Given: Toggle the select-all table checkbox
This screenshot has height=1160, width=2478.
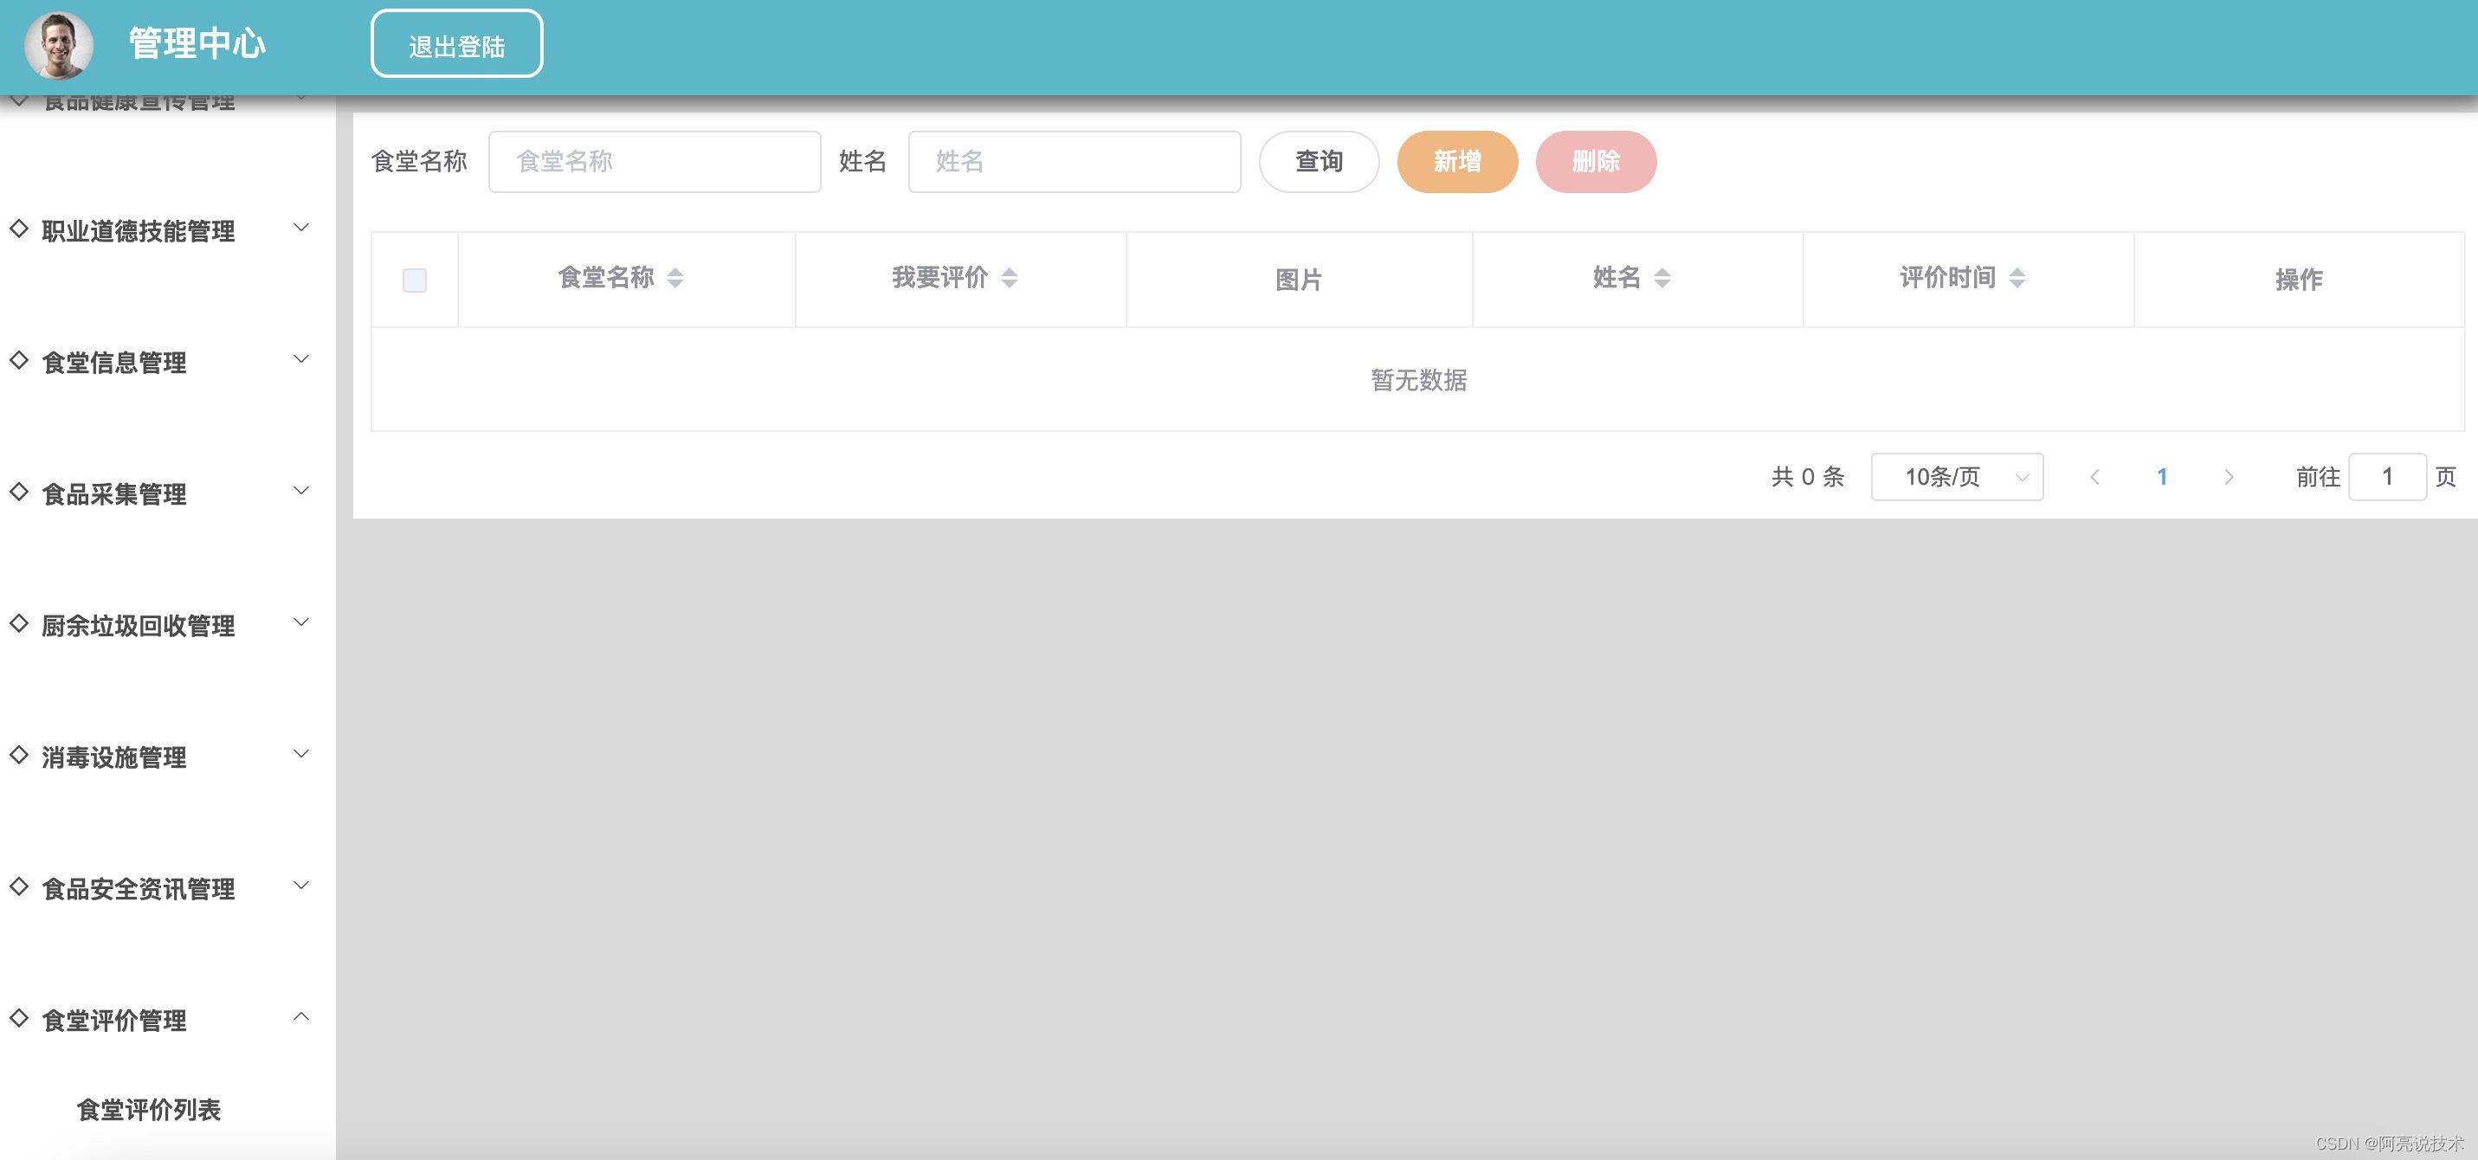Looking at the screenshot, I should click(x=415, y=280).
